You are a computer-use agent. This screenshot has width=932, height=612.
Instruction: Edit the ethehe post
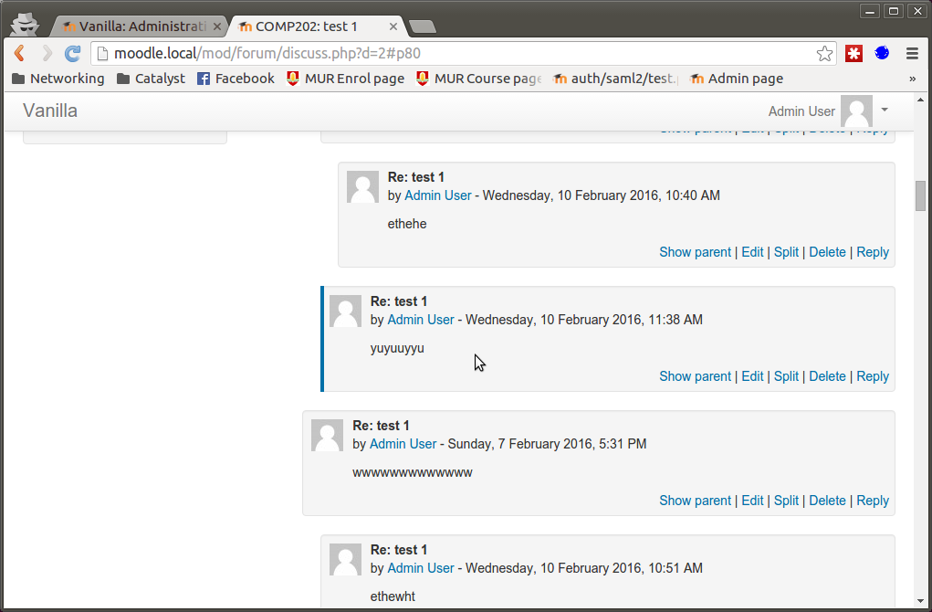752,252
